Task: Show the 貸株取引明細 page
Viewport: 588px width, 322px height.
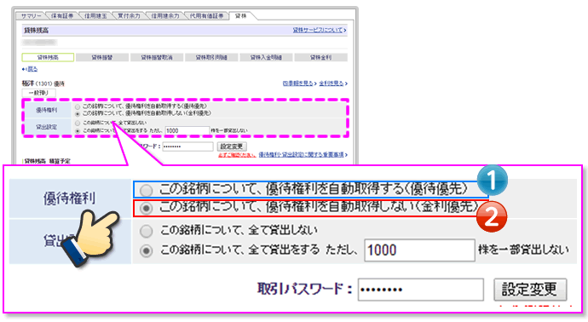Action: point(211,57)
